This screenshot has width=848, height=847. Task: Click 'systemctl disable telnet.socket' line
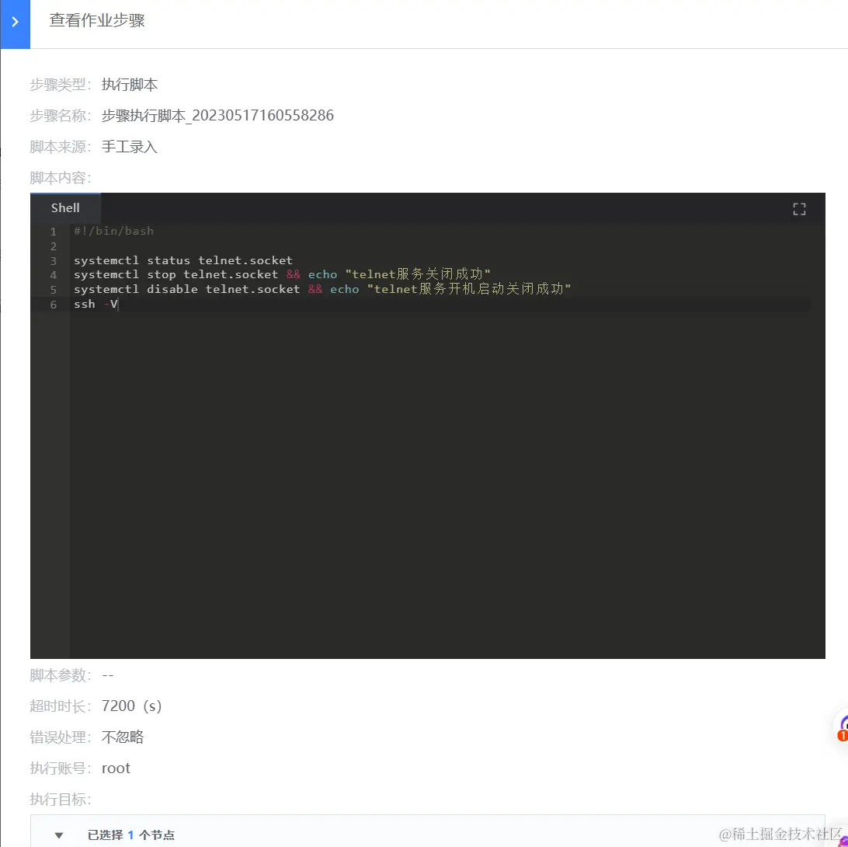coord(322,289)
